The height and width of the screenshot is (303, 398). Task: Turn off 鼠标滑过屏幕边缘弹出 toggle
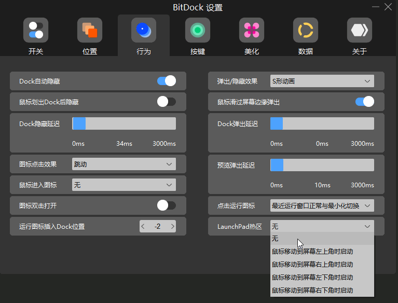365,102
